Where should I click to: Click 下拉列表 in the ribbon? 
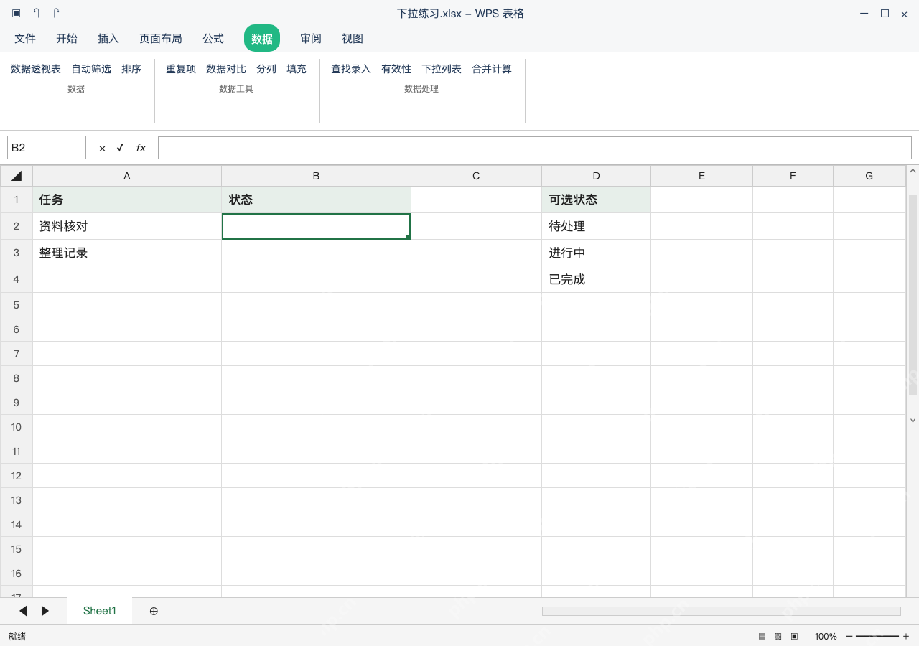click(442, 69)
